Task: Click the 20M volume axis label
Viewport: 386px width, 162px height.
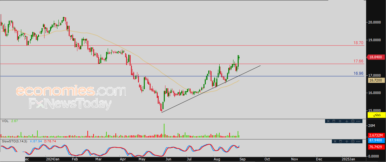Action: [x=372, y=126]
